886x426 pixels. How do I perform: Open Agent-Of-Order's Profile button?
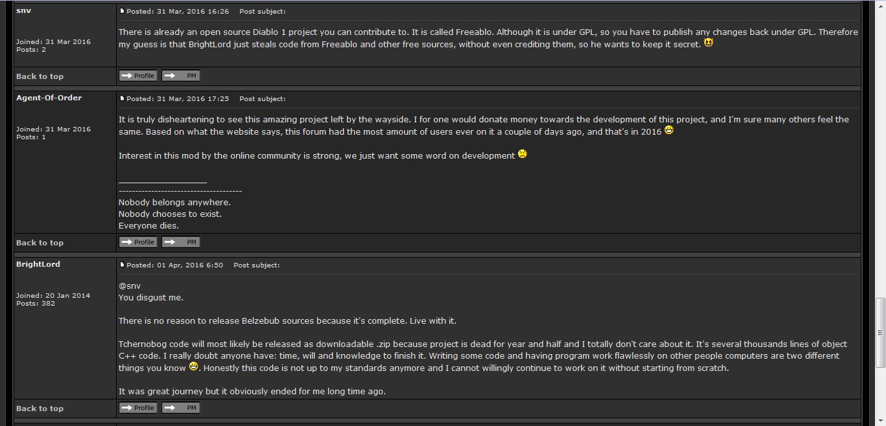[x=138, y=242]
